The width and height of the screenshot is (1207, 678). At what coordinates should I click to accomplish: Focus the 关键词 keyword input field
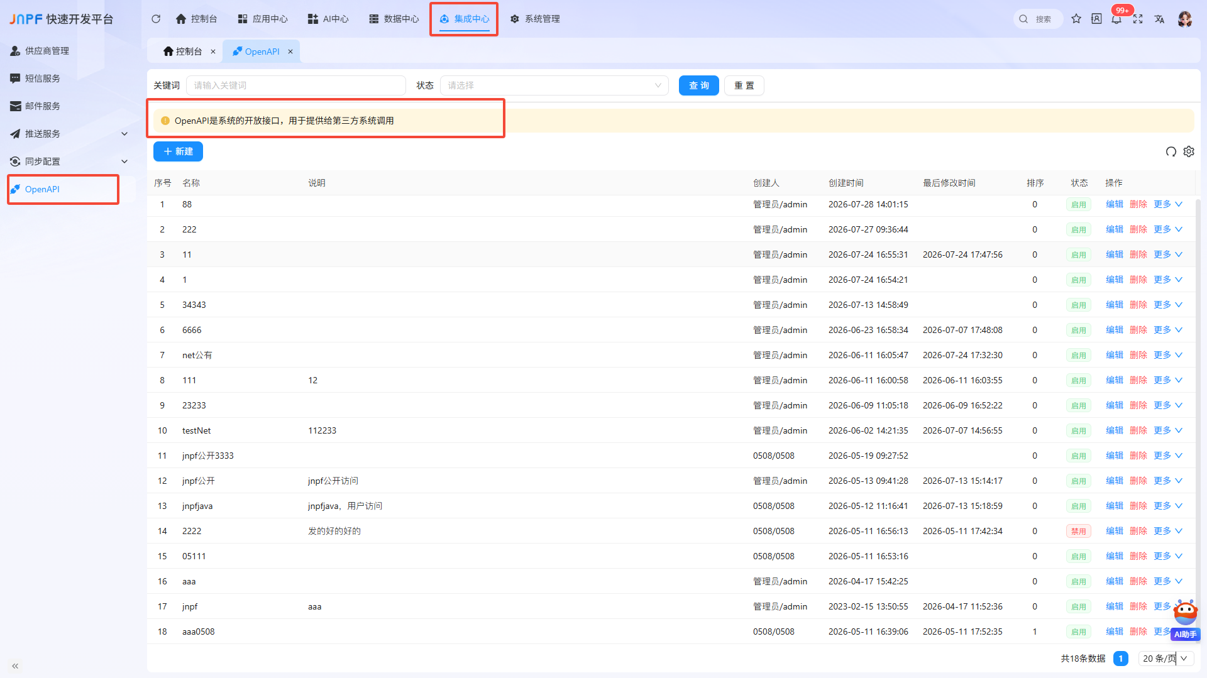pyautogui.click(x=296, y=85)
